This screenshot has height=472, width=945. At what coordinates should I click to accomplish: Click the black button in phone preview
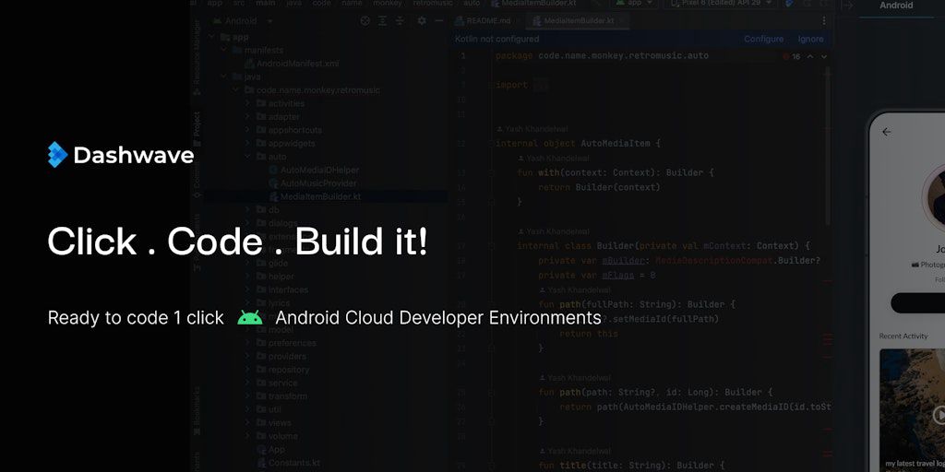pyautogui.click(x=918, y=302)
